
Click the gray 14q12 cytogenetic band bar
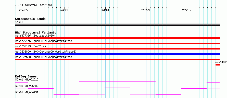pos(117,25)
